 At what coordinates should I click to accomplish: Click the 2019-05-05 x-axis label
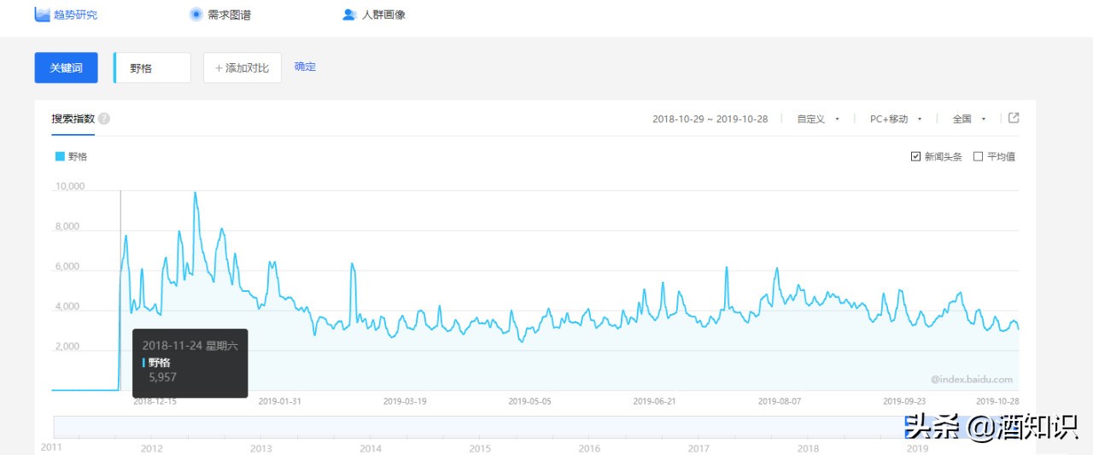click(x=529, y=400)
